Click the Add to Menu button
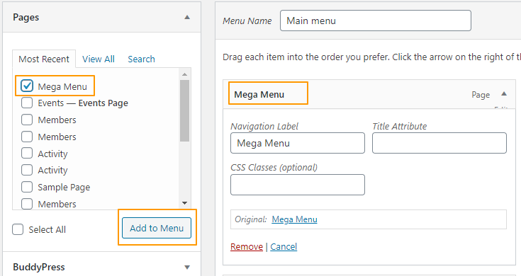Viewport: 521px width, 276px height. click(157, 228)
